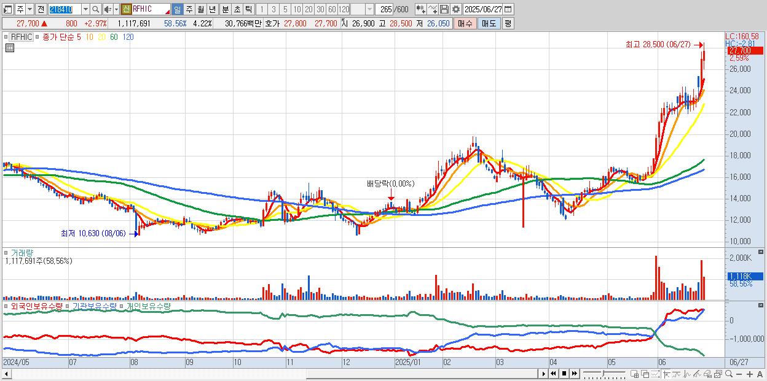This screenshot has width=767, height=381.
Task: Switch to 주 weekly chart period
Action: tap(189, 9)
